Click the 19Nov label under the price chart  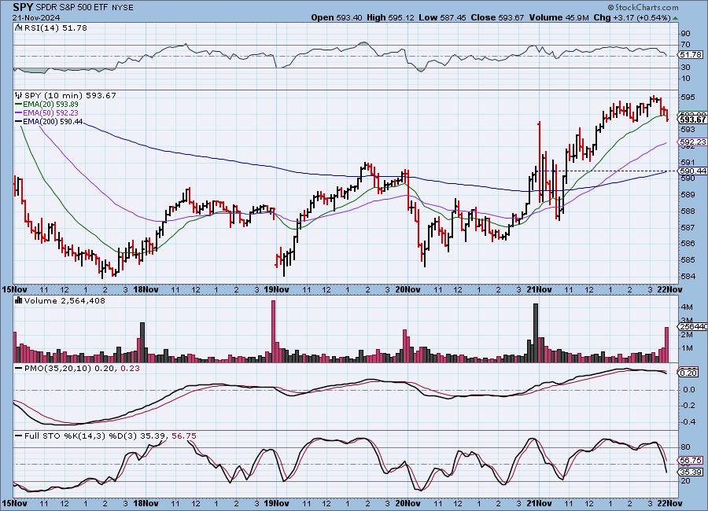[276, 289]
